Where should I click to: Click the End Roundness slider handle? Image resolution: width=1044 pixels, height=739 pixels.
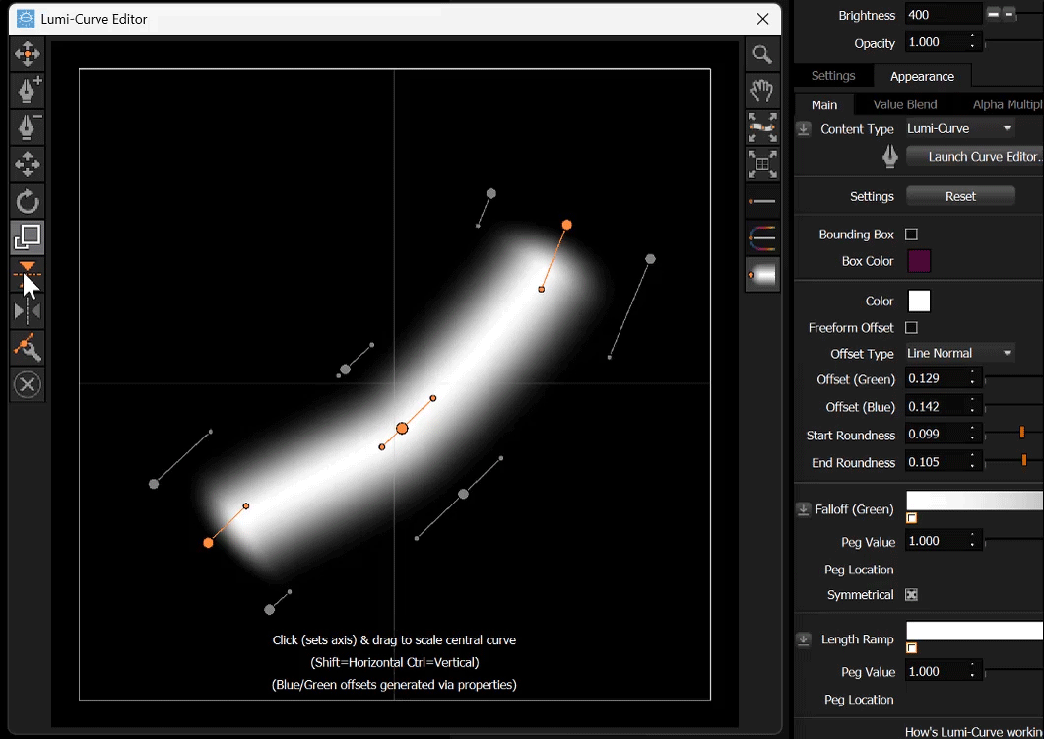pos(1024,460)
